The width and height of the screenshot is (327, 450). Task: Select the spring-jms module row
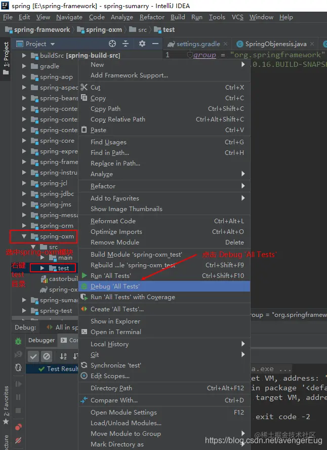click(45, 204)
